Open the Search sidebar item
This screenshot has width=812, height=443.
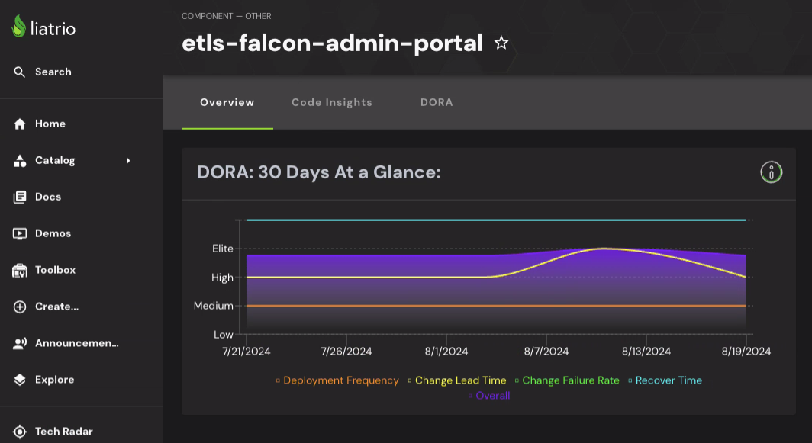(82, 72)
